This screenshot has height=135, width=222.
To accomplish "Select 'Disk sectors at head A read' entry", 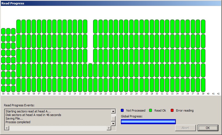I will tap(33, 115).
